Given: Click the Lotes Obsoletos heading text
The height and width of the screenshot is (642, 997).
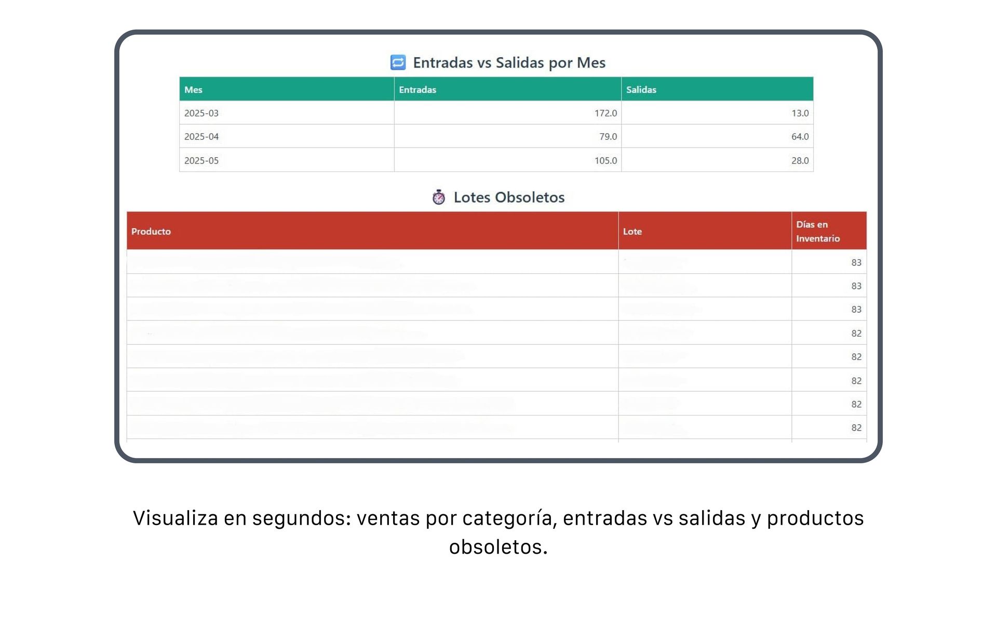Looking at the screenshot, I should (509, 197).
